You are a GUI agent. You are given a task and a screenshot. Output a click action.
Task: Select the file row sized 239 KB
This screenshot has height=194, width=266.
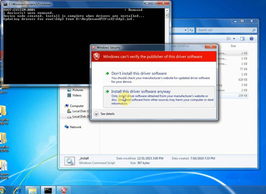coord(233,96)
